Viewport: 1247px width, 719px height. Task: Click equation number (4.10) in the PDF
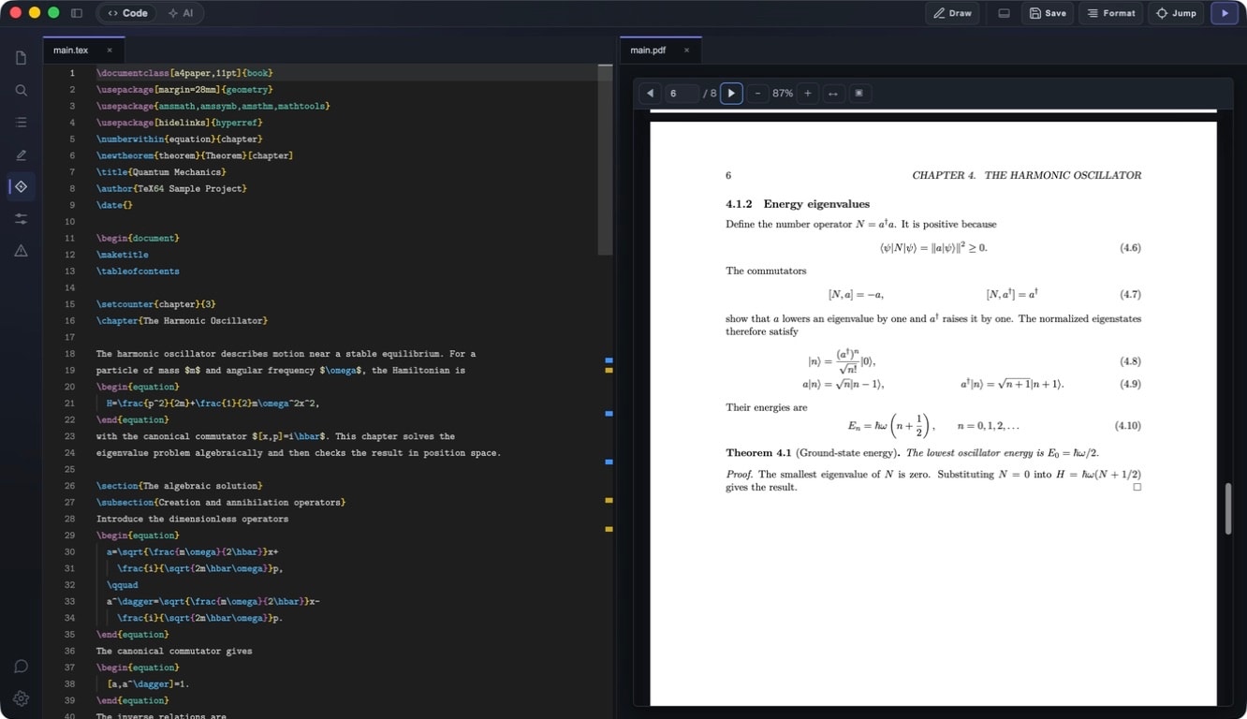click(x=1127, y=426)
